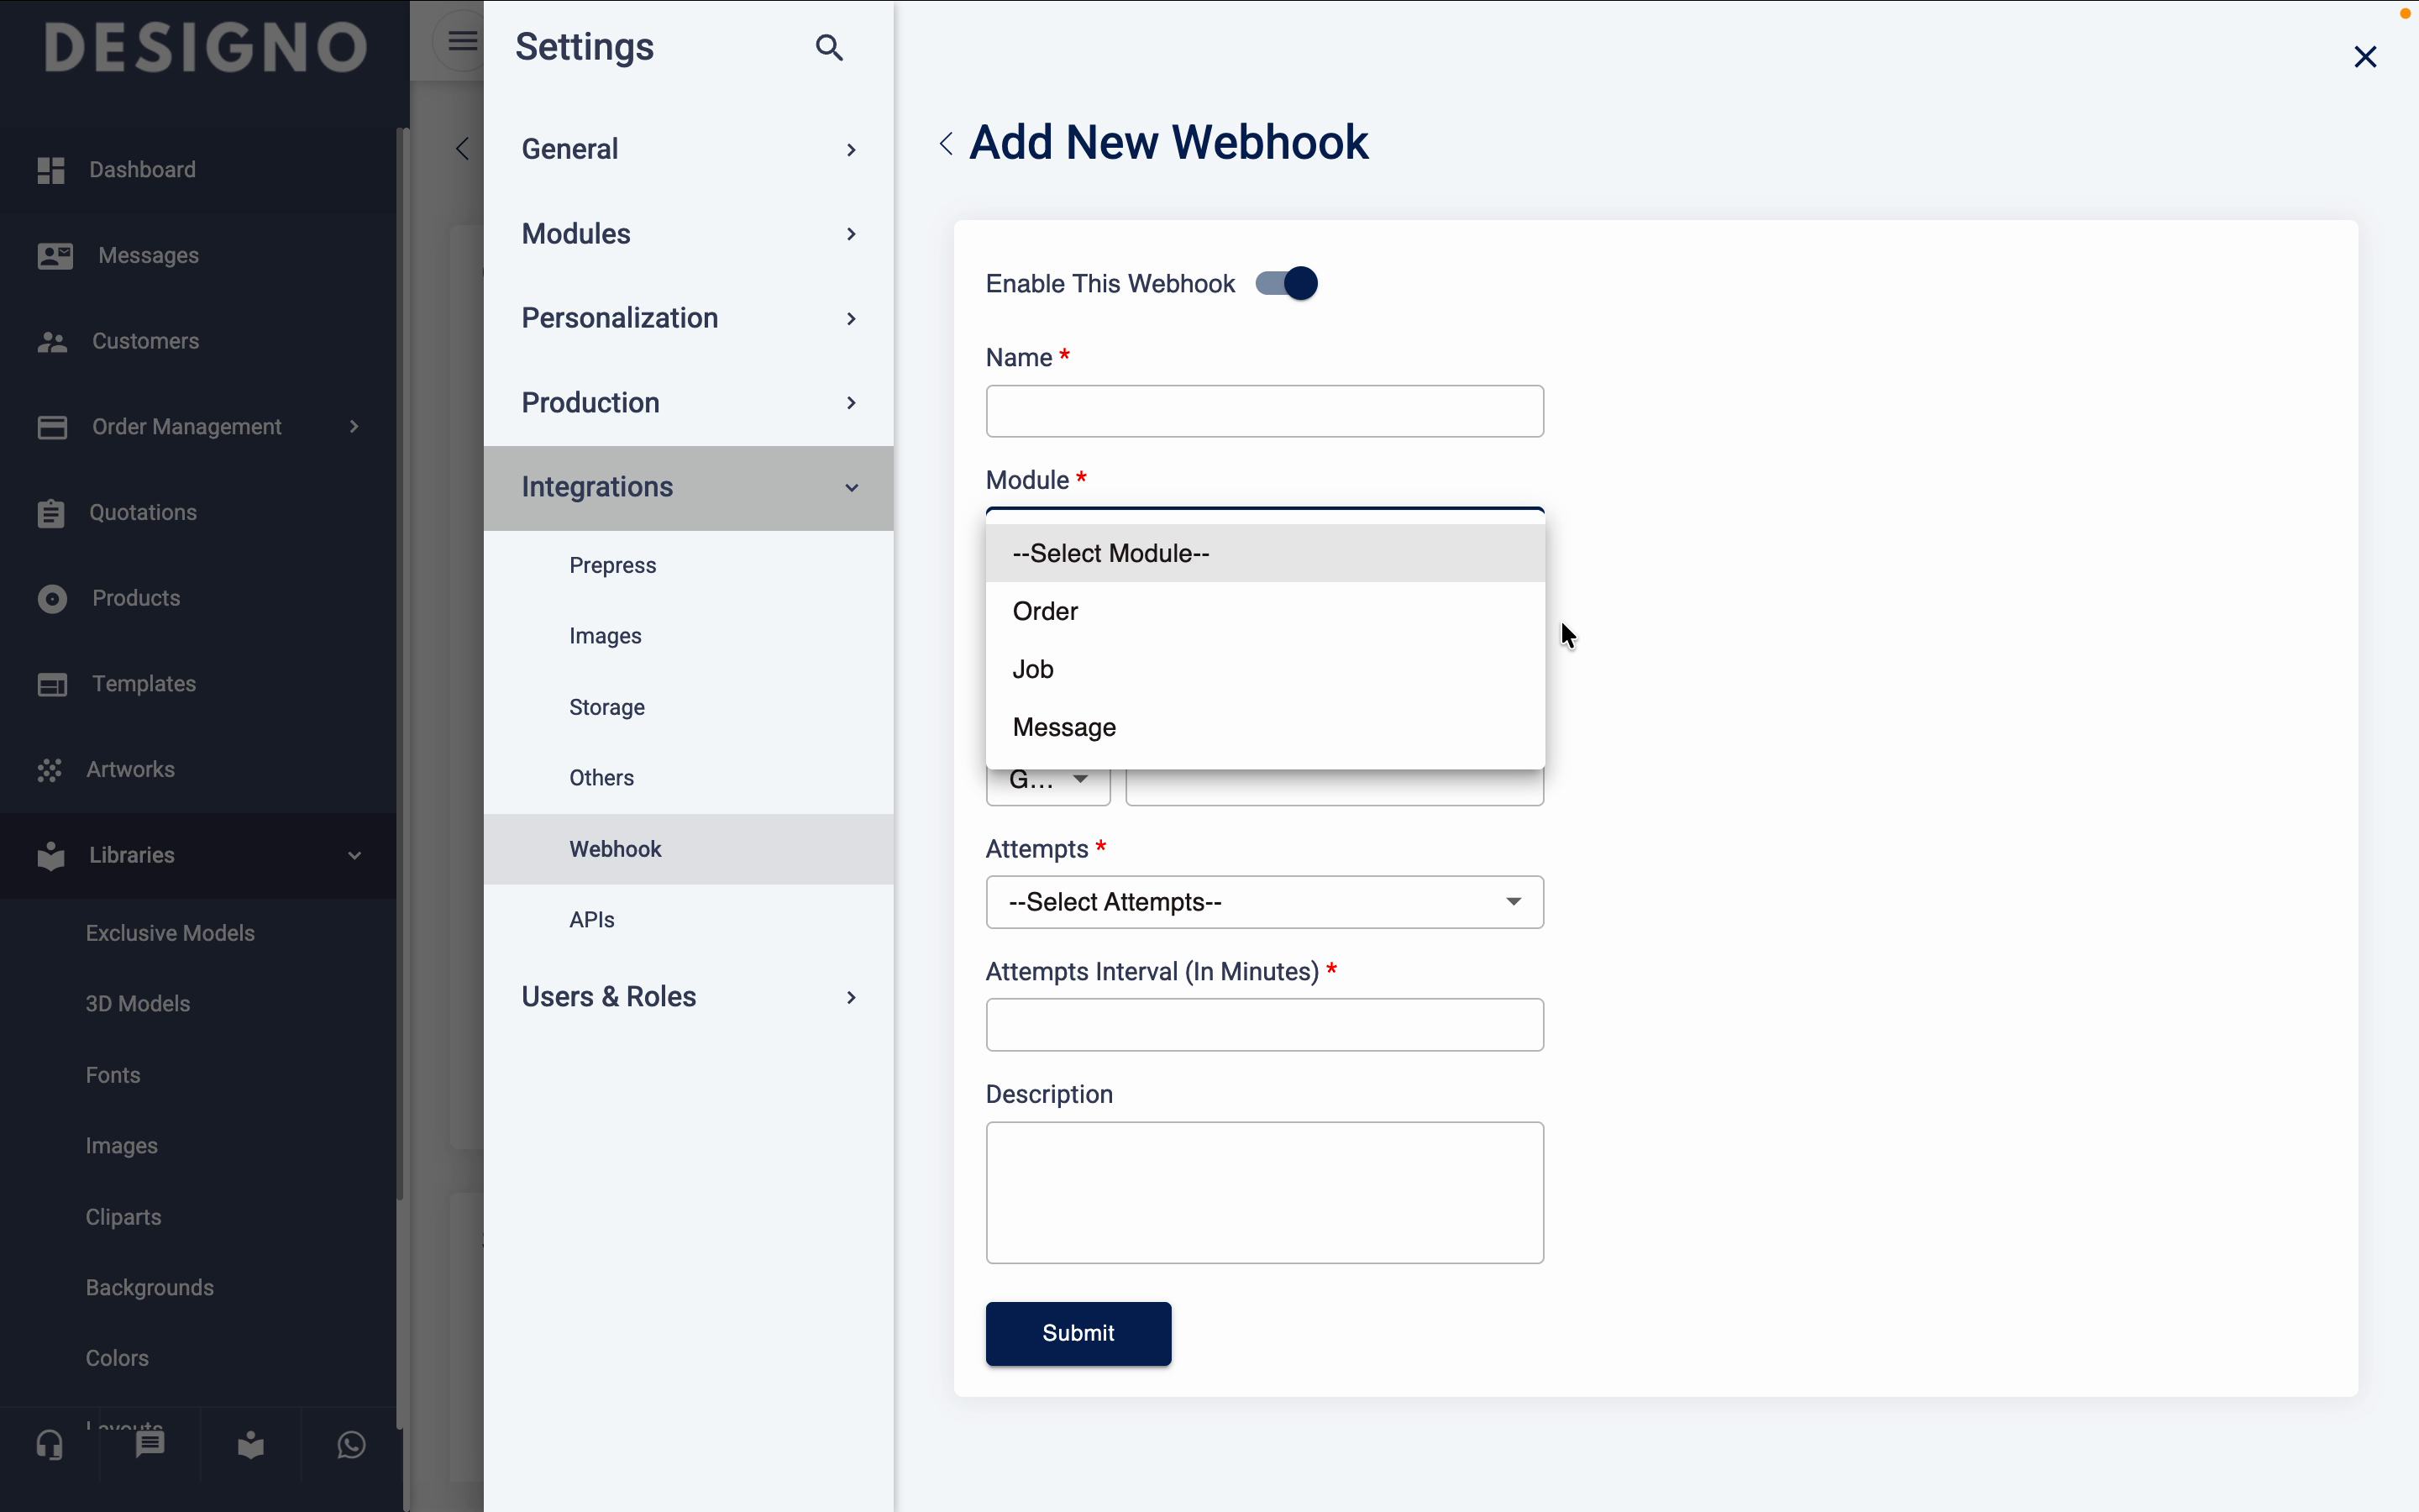The image size is (2419, 1512).
Task: Open Artworks in the sidebar
Action: [x=130, y=769]
